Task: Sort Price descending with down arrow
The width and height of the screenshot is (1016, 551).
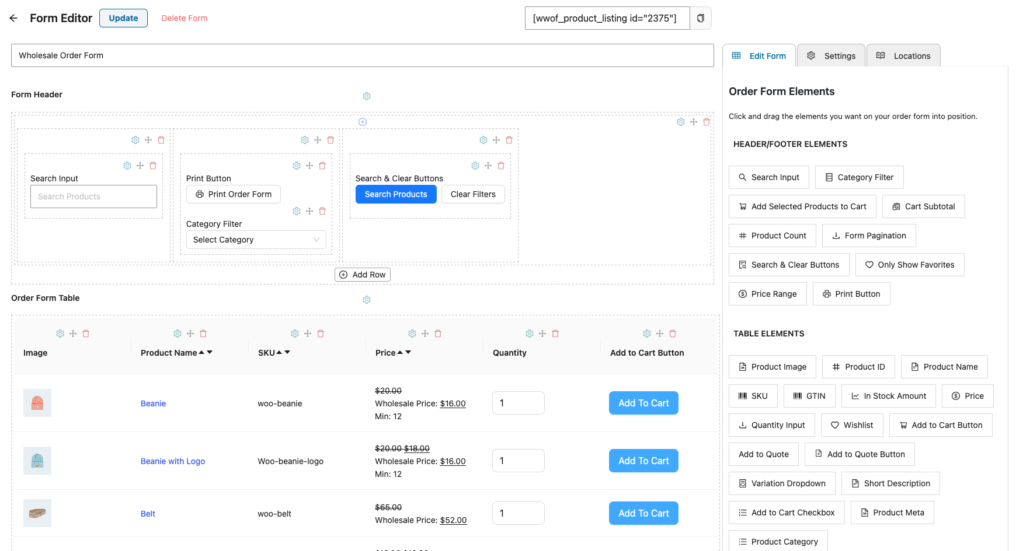Action: click(x=408, y=352)
